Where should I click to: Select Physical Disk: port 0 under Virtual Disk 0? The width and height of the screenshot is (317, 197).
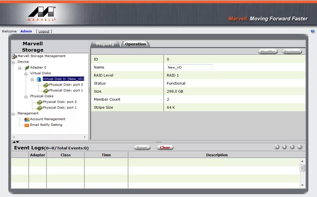(x=66, y=85)
